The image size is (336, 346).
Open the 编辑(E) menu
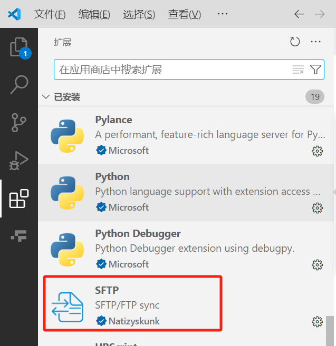pyautogui.click(x=94, y=14)
